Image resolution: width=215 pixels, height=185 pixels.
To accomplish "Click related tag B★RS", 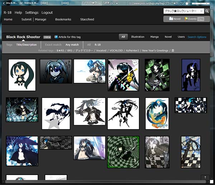I will pyautogui.click(x=60, y=51).
